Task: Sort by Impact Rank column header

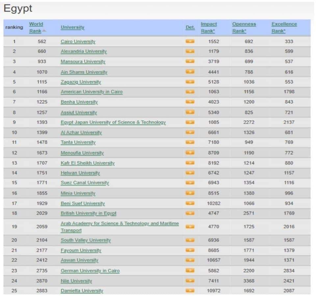Action: pyautogui.click(x=209, y=27)
